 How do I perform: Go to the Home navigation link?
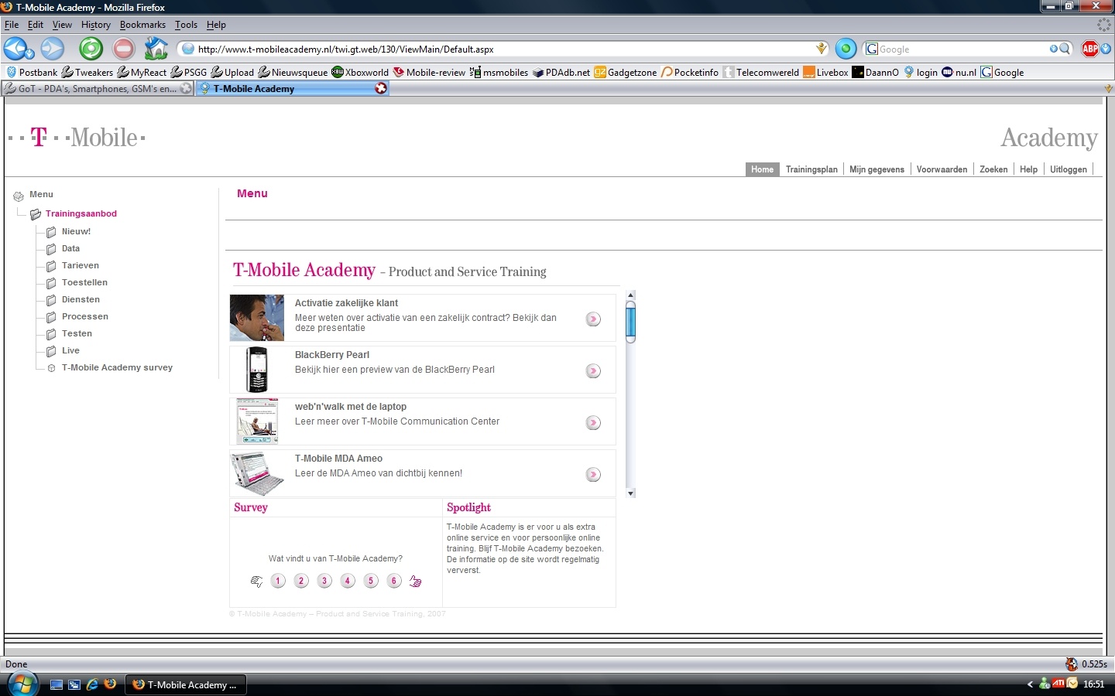click(762, 169)
